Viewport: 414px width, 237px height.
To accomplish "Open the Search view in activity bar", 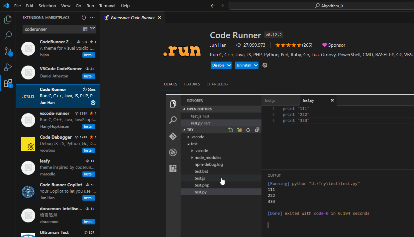I will tap(8, 35).
